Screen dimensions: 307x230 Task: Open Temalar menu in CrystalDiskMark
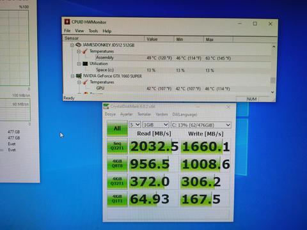coord(144,114)
